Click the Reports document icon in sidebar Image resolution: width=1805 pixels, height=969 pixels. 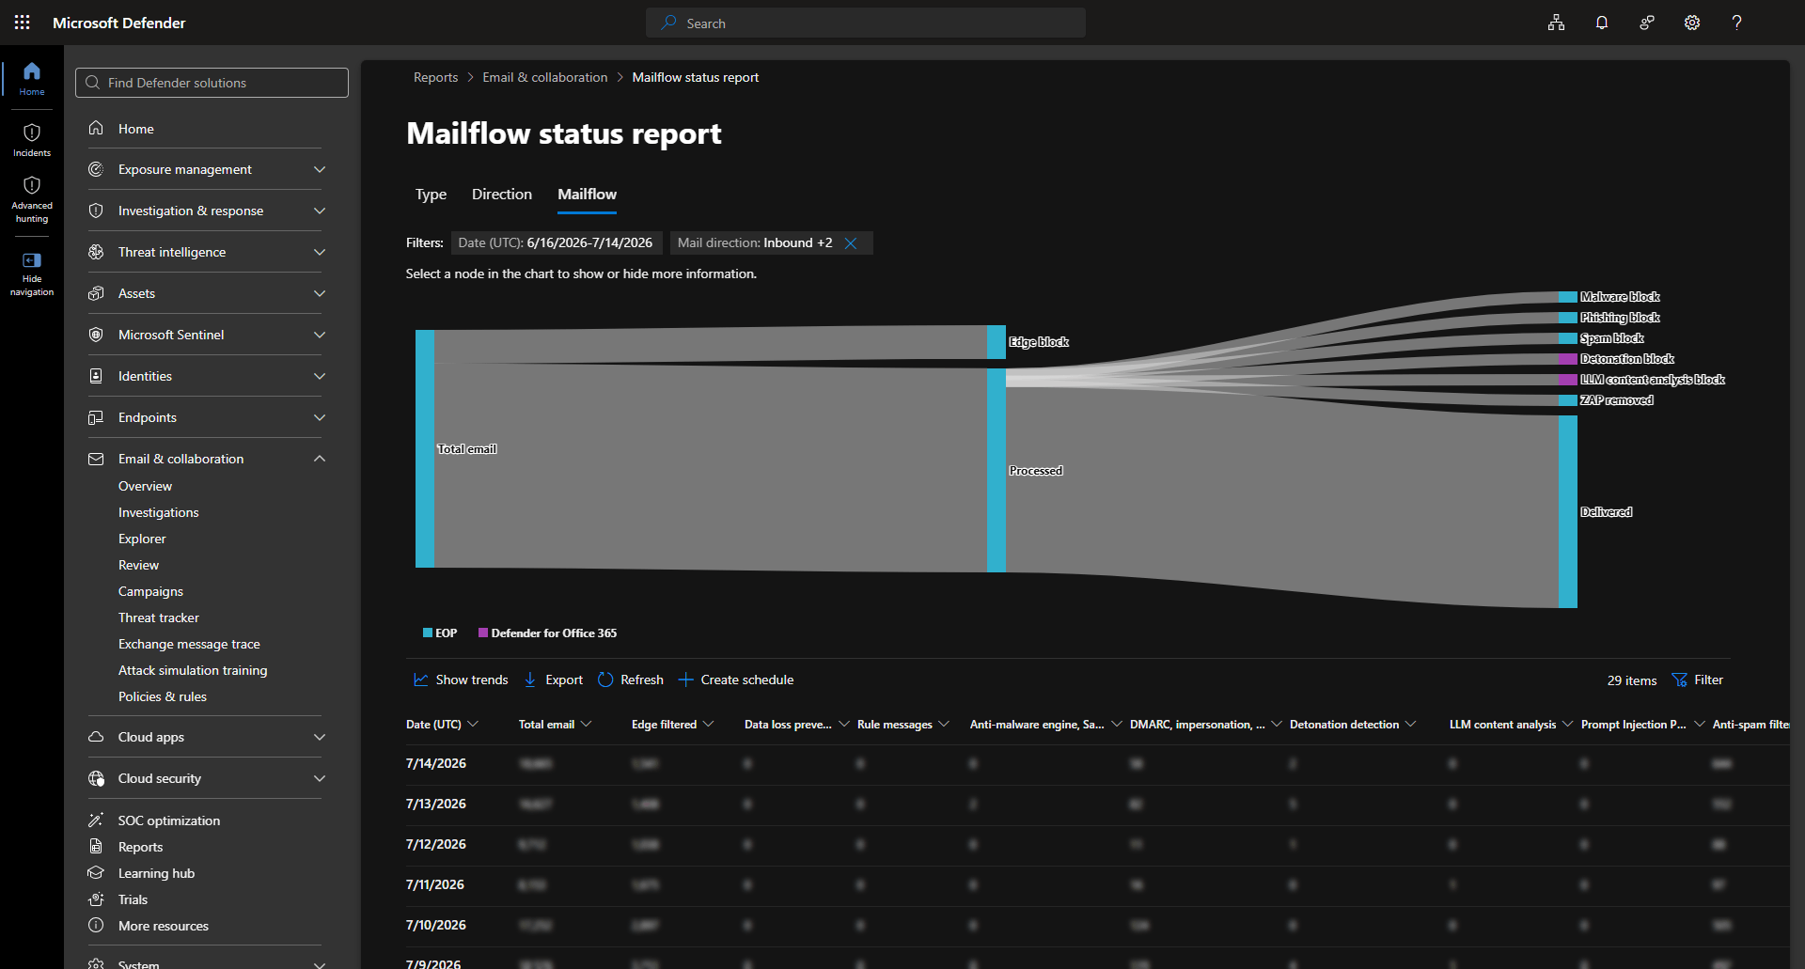pyautogui.click(x=96, y=847)
